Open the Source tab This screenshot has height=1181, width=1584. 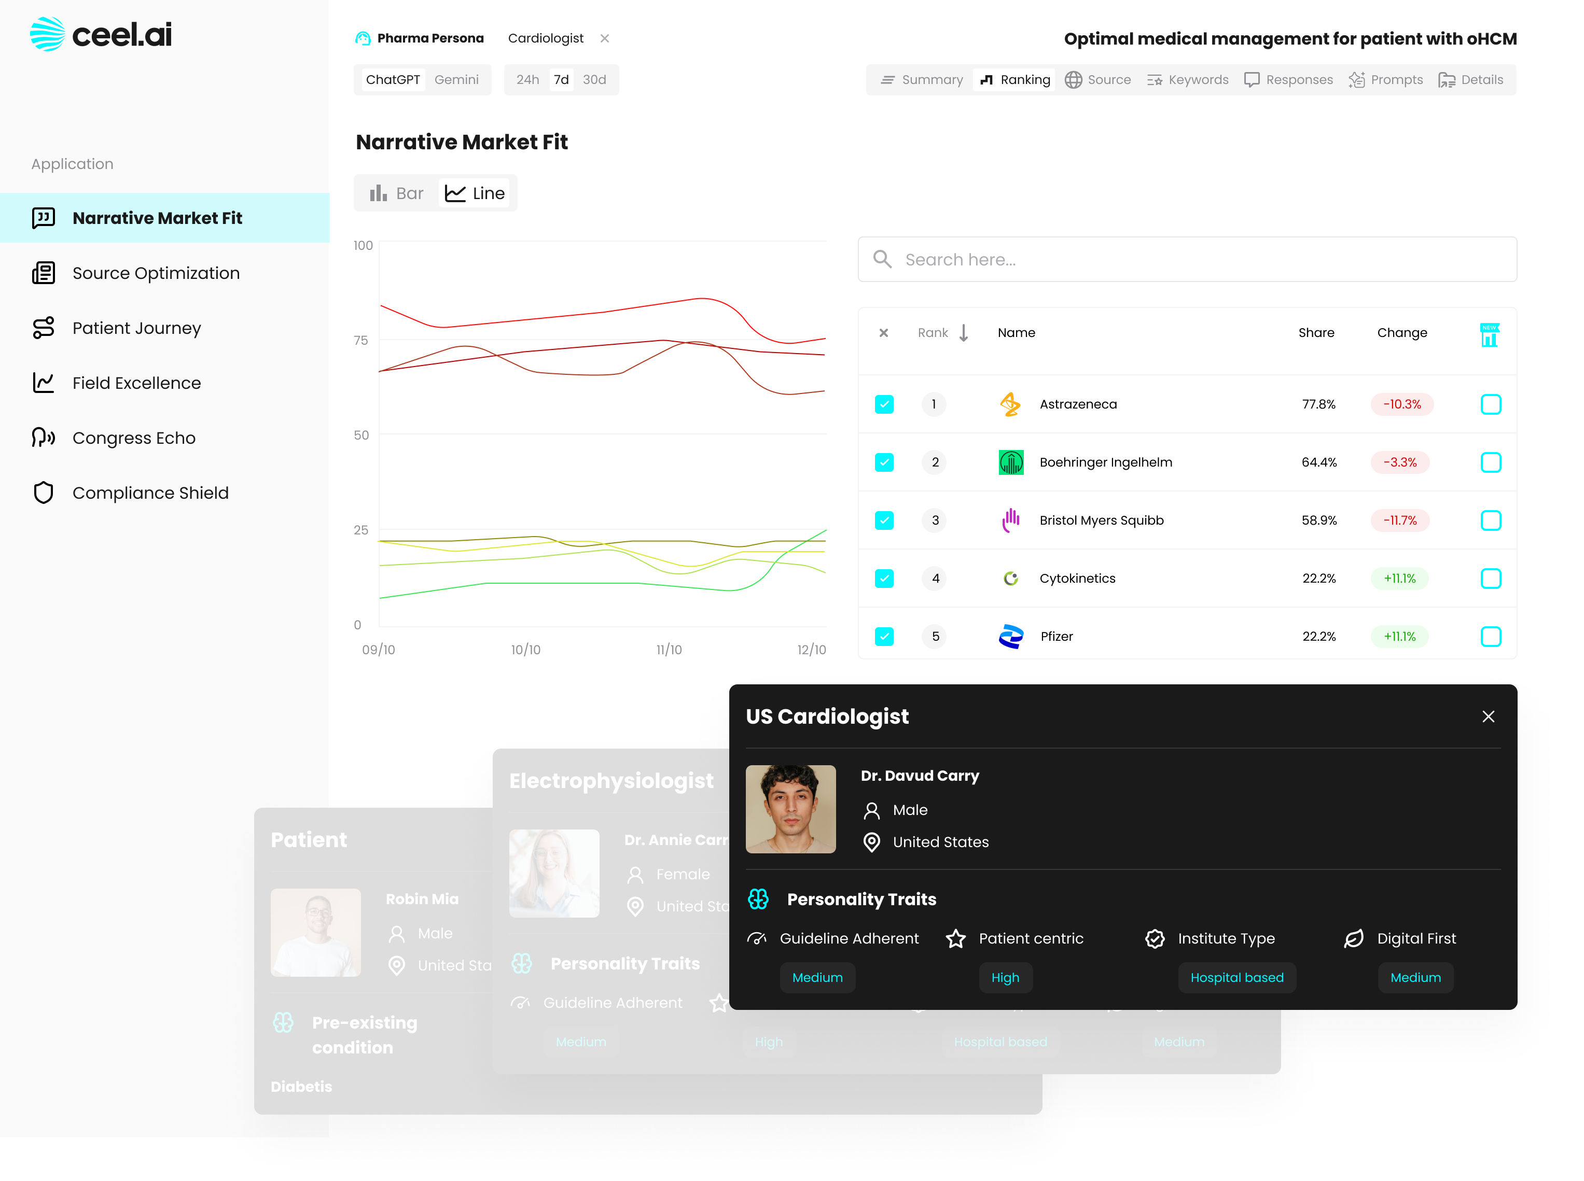coord(1097,79)
